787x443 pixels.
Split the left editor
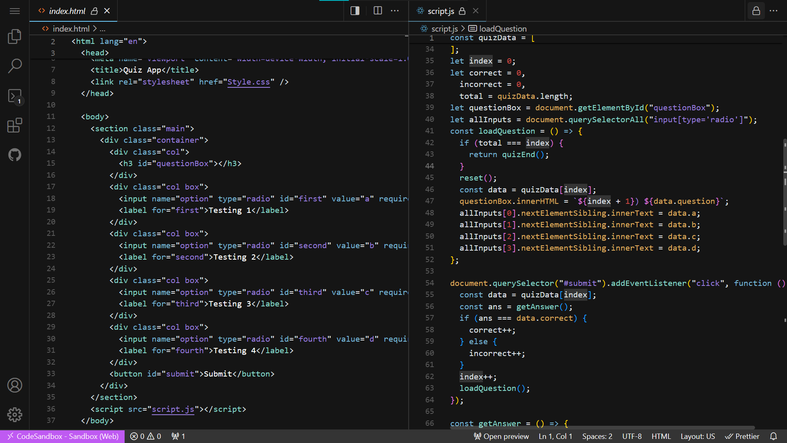tap(378, 11)
